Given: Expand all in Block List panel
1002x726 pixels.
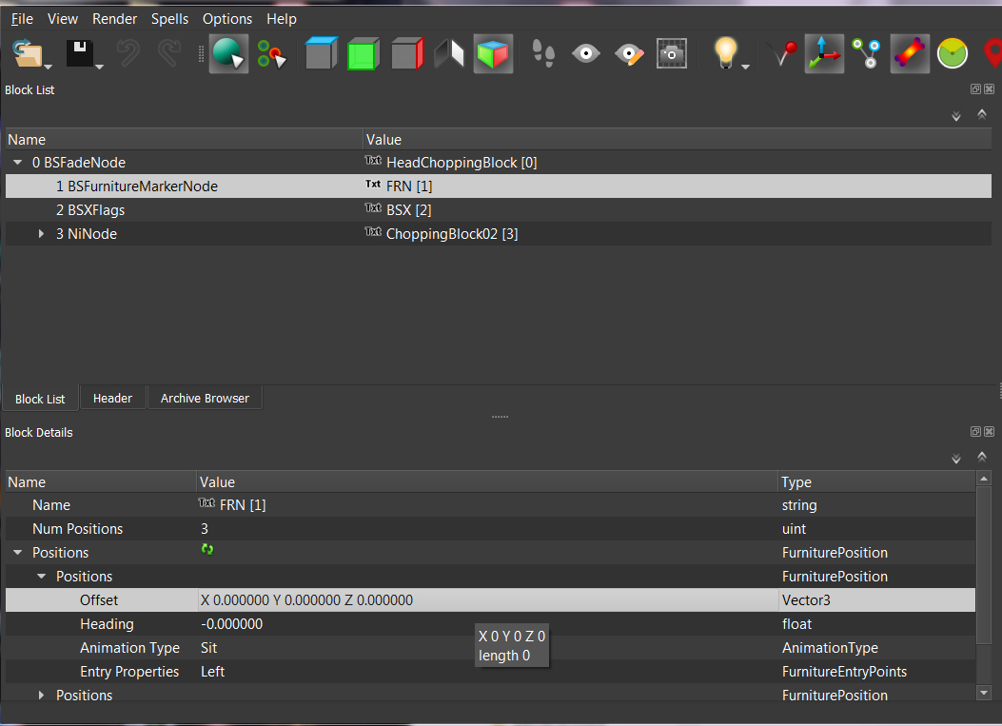Looking at the screenshot, I should coord(956,116).
